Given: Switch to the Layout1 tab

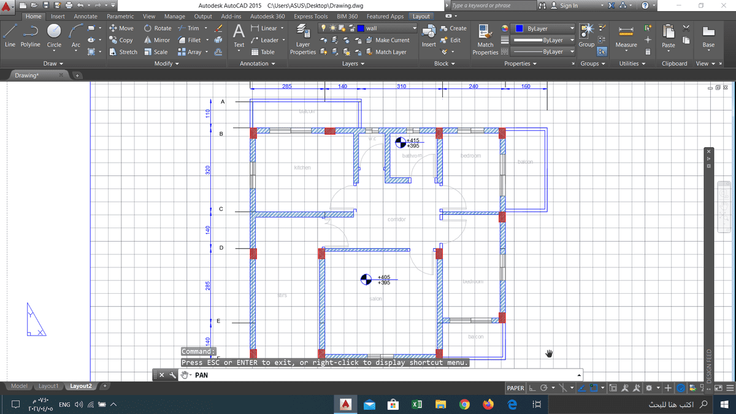Looking at the screenshot, I should [48, 386].
